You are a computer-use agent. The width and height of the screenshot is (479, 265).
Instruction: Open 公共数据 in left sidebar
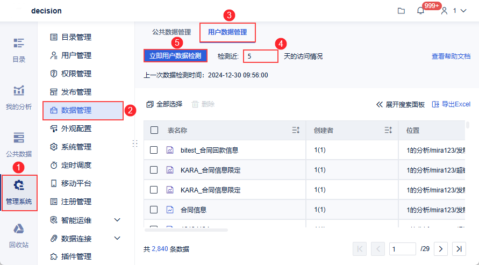[19, 144]
